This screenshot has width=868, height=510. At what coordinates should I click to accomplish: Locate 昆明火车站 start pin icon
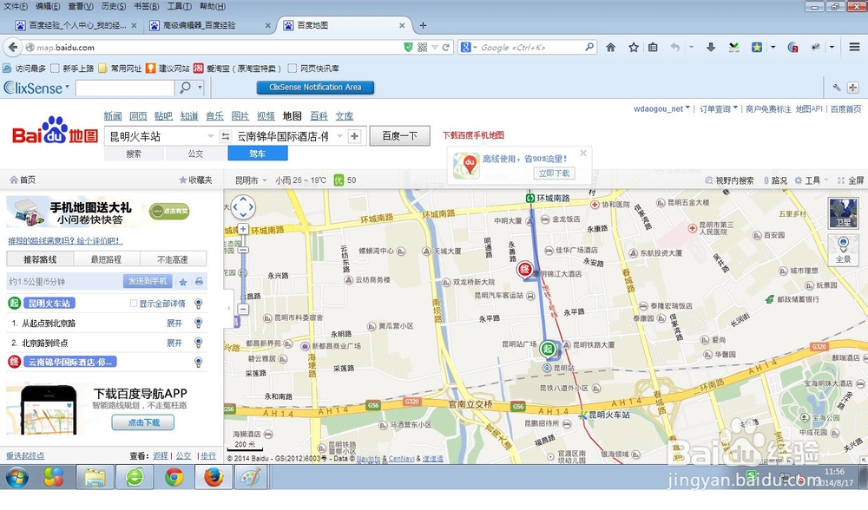pos(198,304)
